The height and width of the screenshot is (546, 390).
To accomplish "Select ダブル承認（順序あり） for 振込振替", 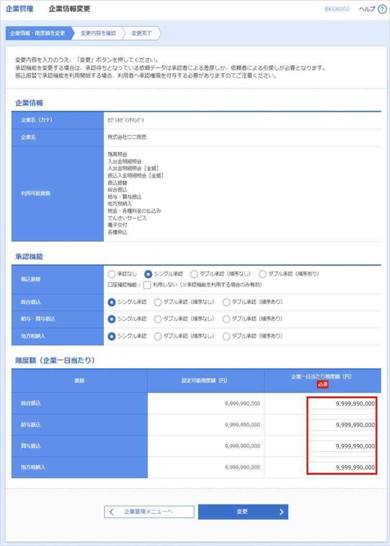I will [263, 274].
